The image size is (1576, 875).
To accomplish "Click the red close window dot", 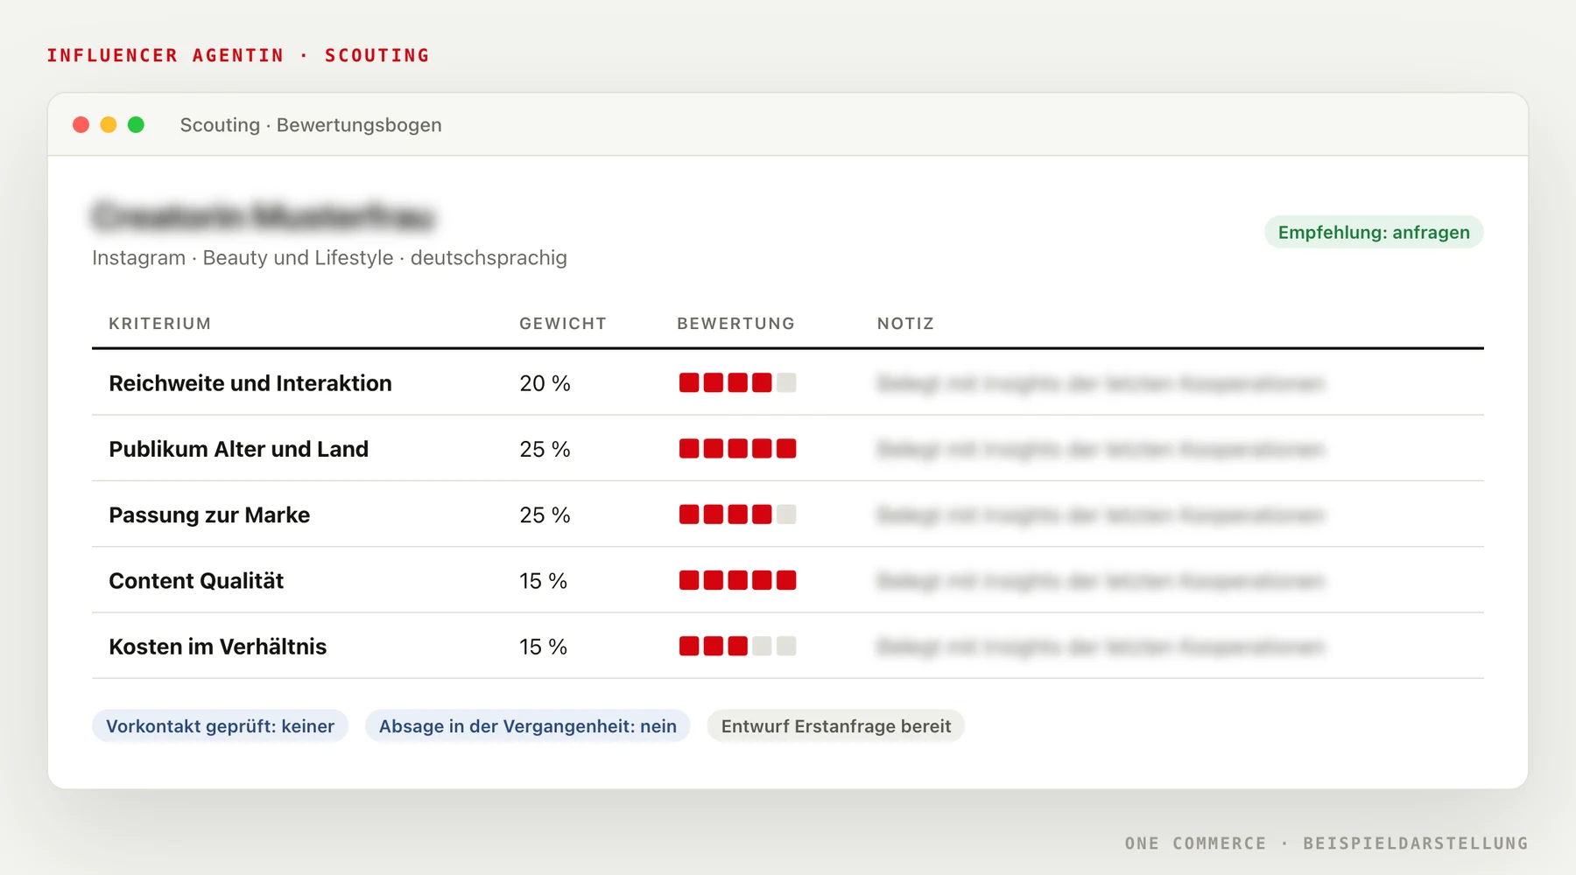I will coord(81,125).
